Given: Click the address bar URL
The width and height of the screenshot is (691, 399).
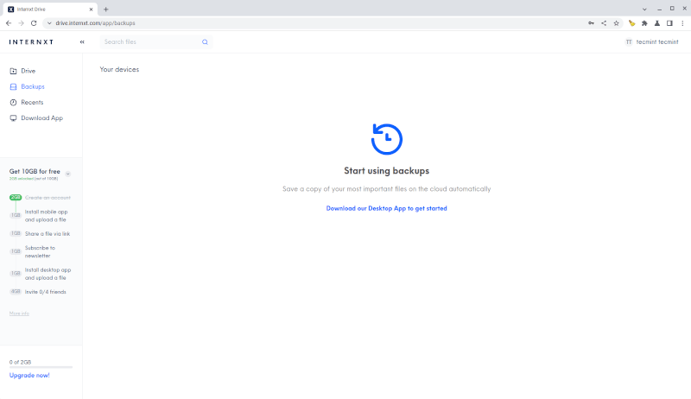Looking at the screenshot, I should tap(95, 23).
